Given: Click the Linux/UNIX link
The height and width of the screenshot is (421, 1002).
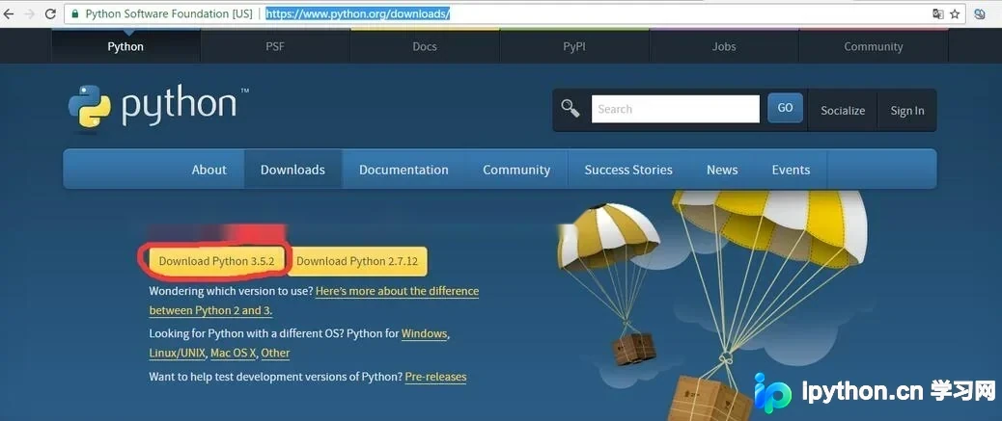Looking at the screenshot, I should pos(177,353).
